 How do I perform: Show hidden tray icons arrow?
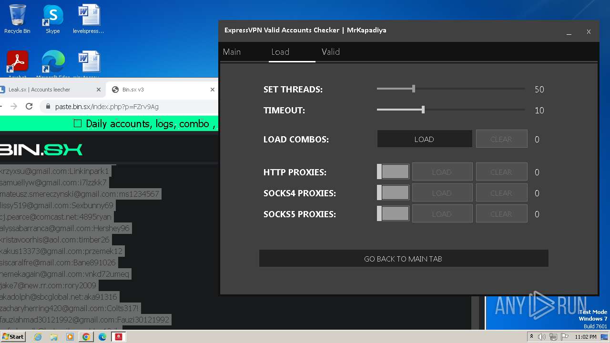click(x=532, y=337)
